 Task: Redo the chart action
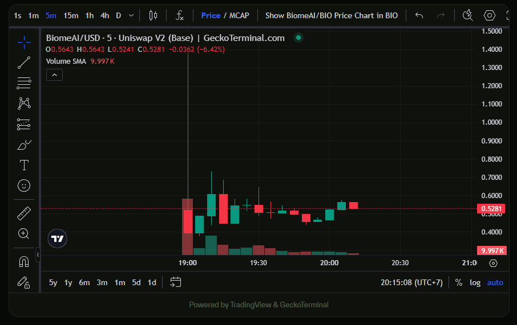coord(441,15)
